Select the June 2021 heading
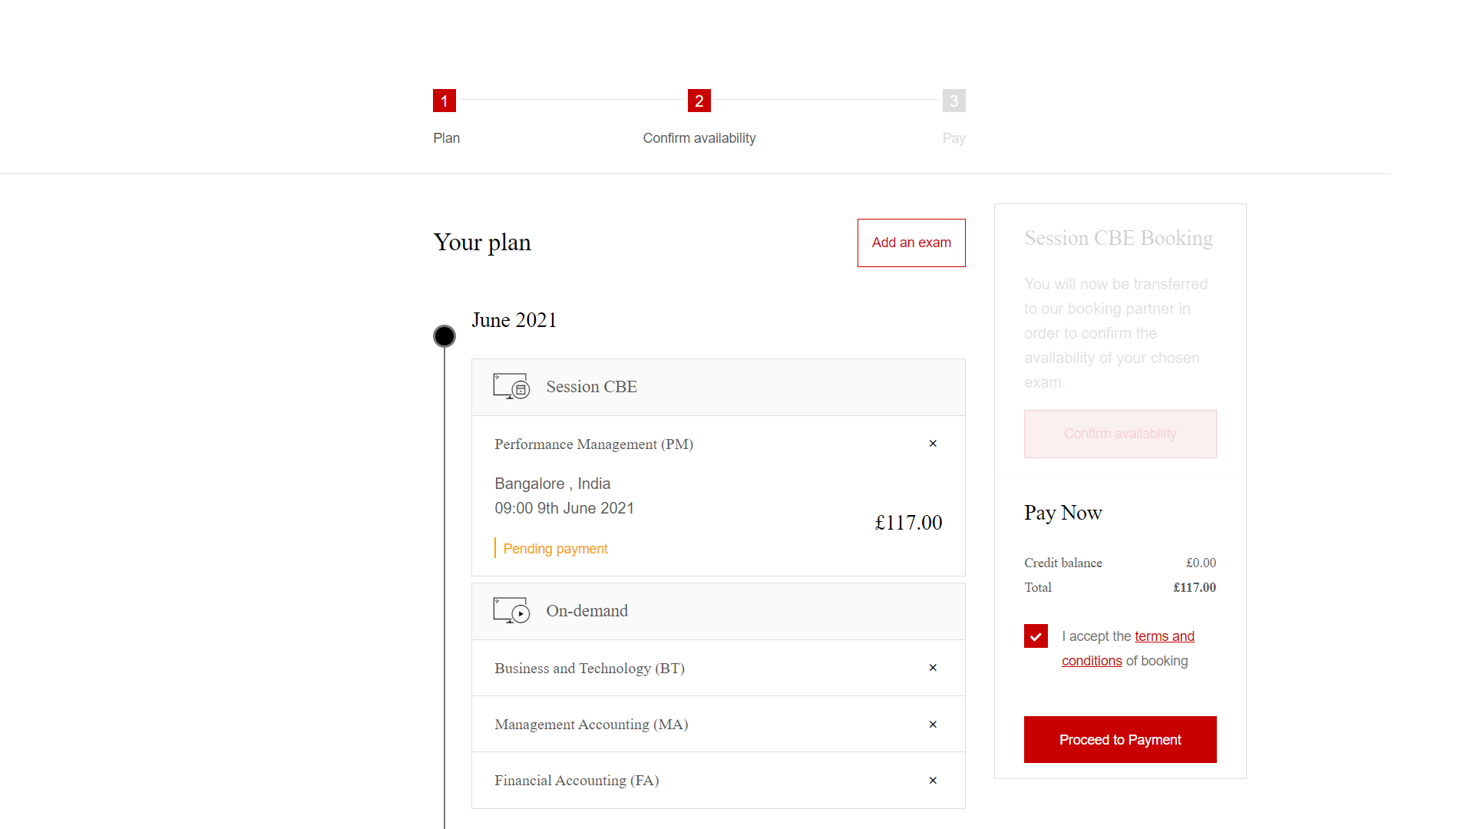 (x=514, y=320)
